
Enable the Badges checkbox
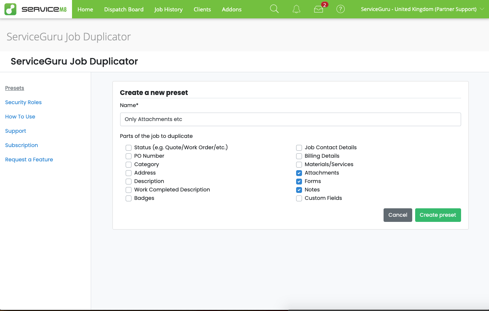(129, 198)
